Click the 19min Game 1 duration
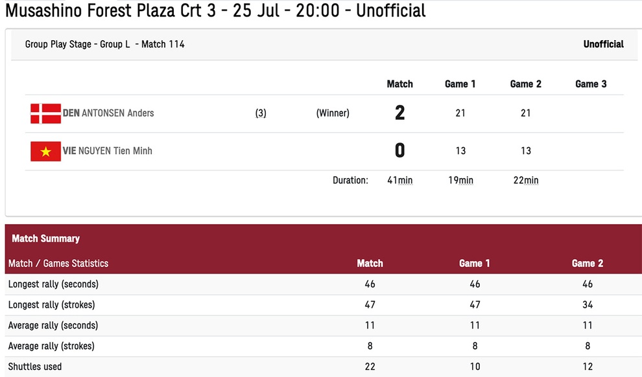The height and width of the screenshot is (377, 642). click(x=460, y=180)
